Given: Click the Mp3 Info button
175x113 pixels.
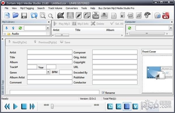Looking at the screenshot, I should [x=80, y=24].
